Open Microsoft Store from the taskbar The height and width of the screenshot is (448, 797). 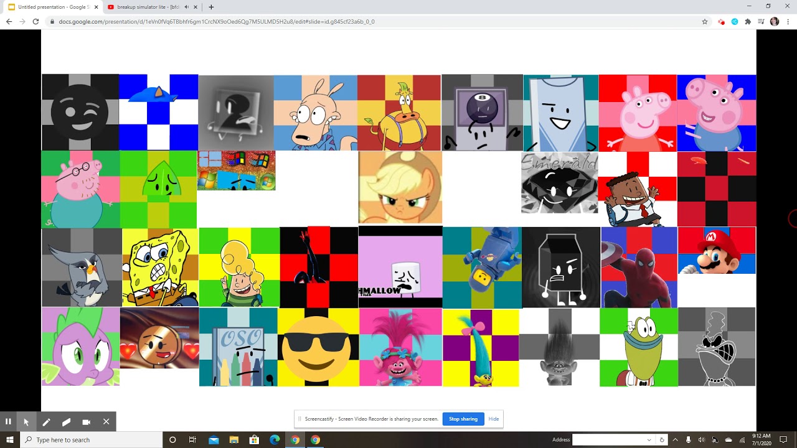click(x=254, y=440)
